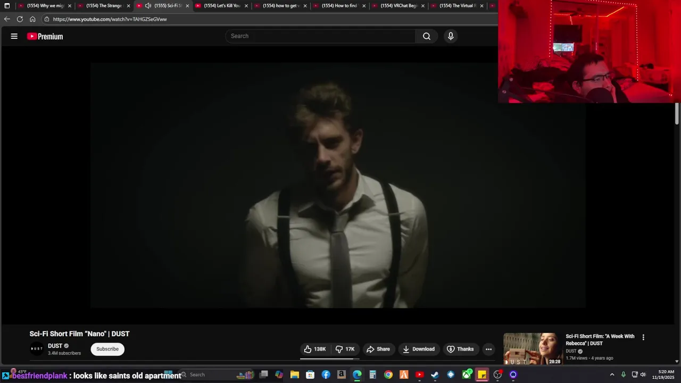The image size is (681, 383).
Task: Open A Week With Rebecca thumbnail
Action: tap(533, 349)
